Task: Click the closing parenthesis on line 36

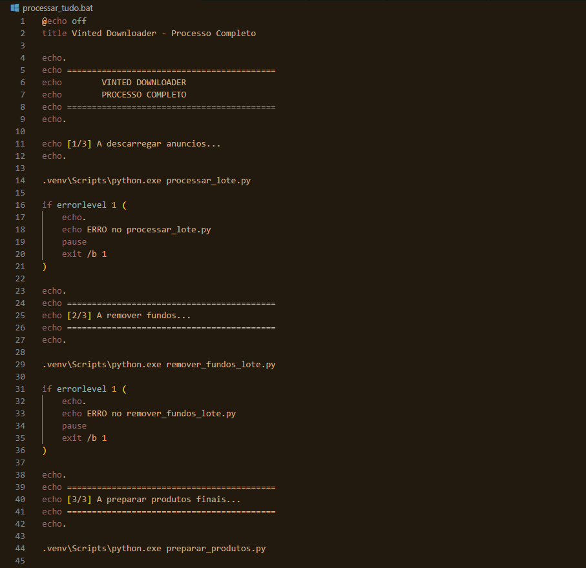Action: coord(45,451)
